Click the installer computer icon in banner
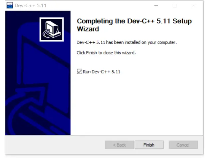This screenshot has height=158, width=205. click(51, 29)
